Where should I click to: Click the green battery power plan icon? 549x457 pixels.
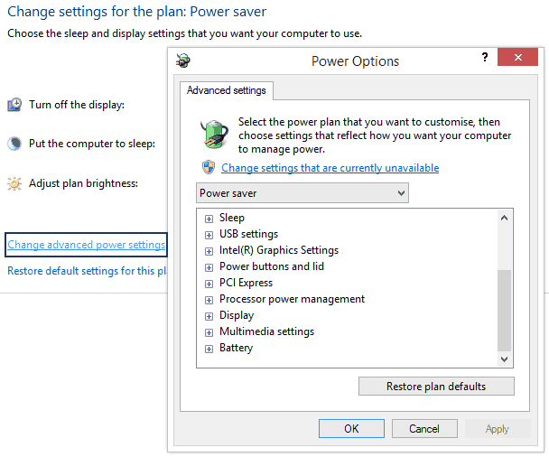pyautogui.click(x=213, y=134)
